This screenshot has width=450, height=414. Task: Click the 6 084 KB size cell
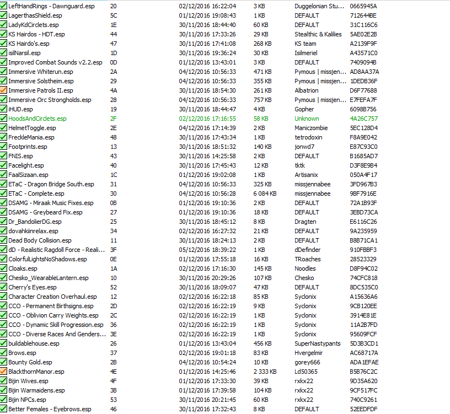[265, 193]
